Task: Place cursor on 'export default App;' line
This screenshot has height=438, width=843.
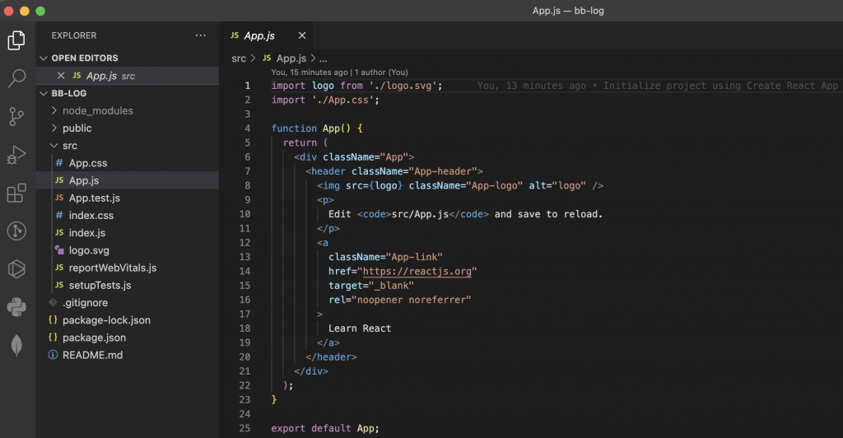Action: coord(324,428)
